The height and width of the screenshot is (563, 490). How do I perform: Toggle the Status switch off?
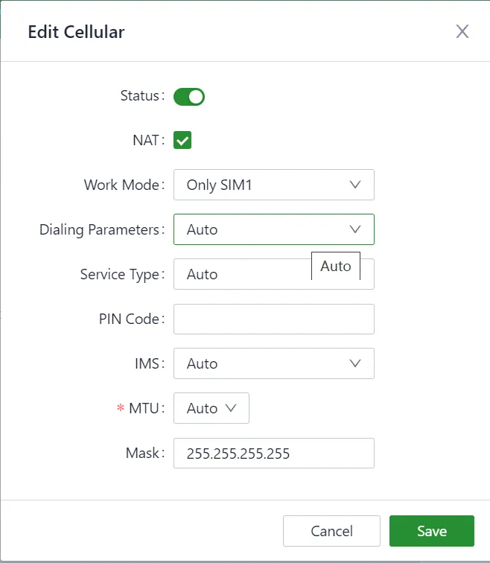(189, 97)
